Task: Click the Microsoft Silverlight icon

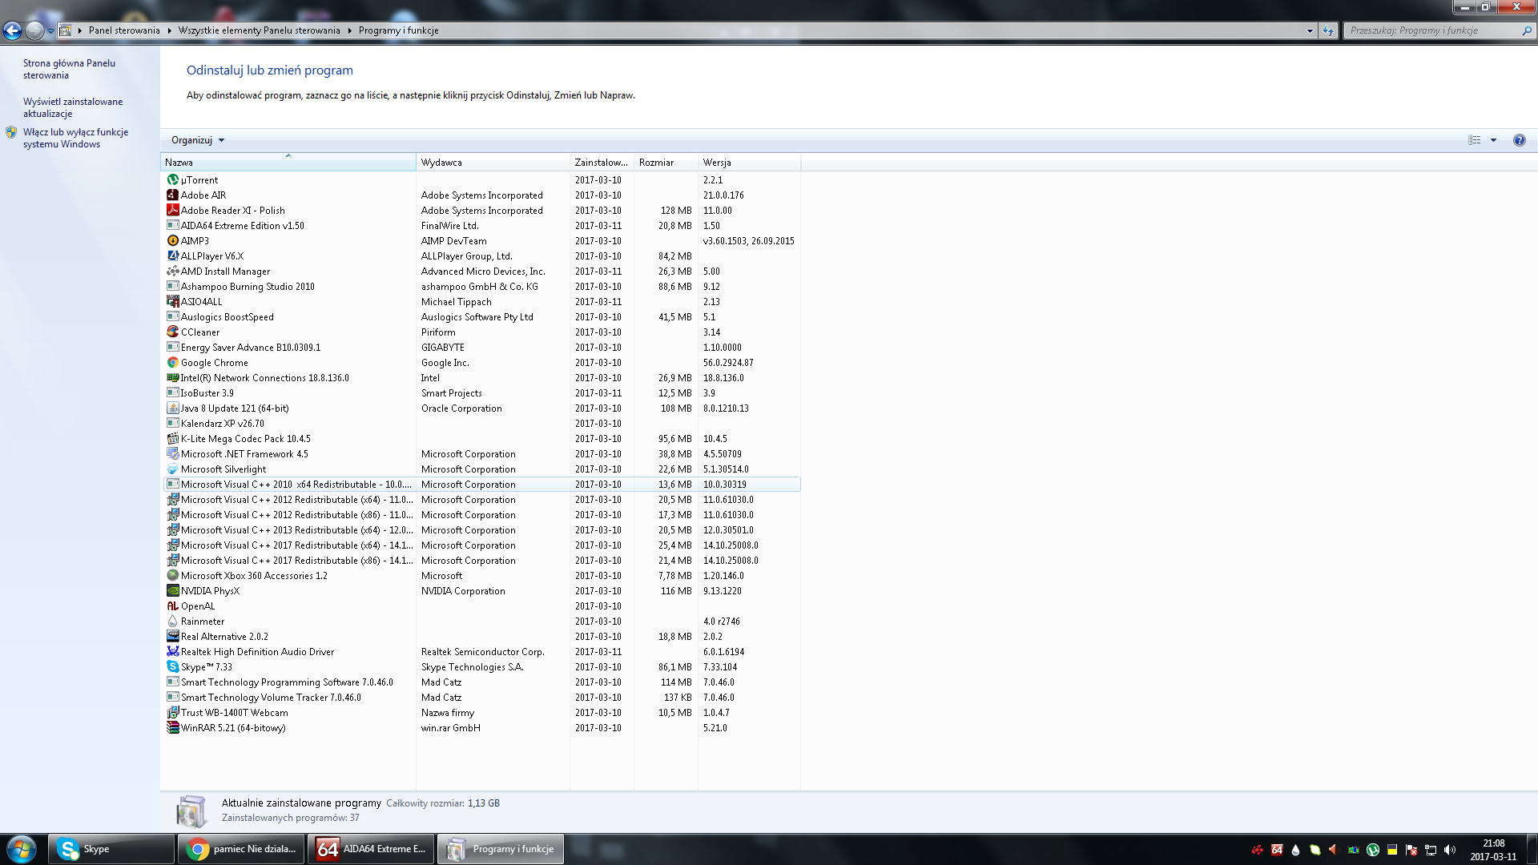Action: [x=172, y=469]
